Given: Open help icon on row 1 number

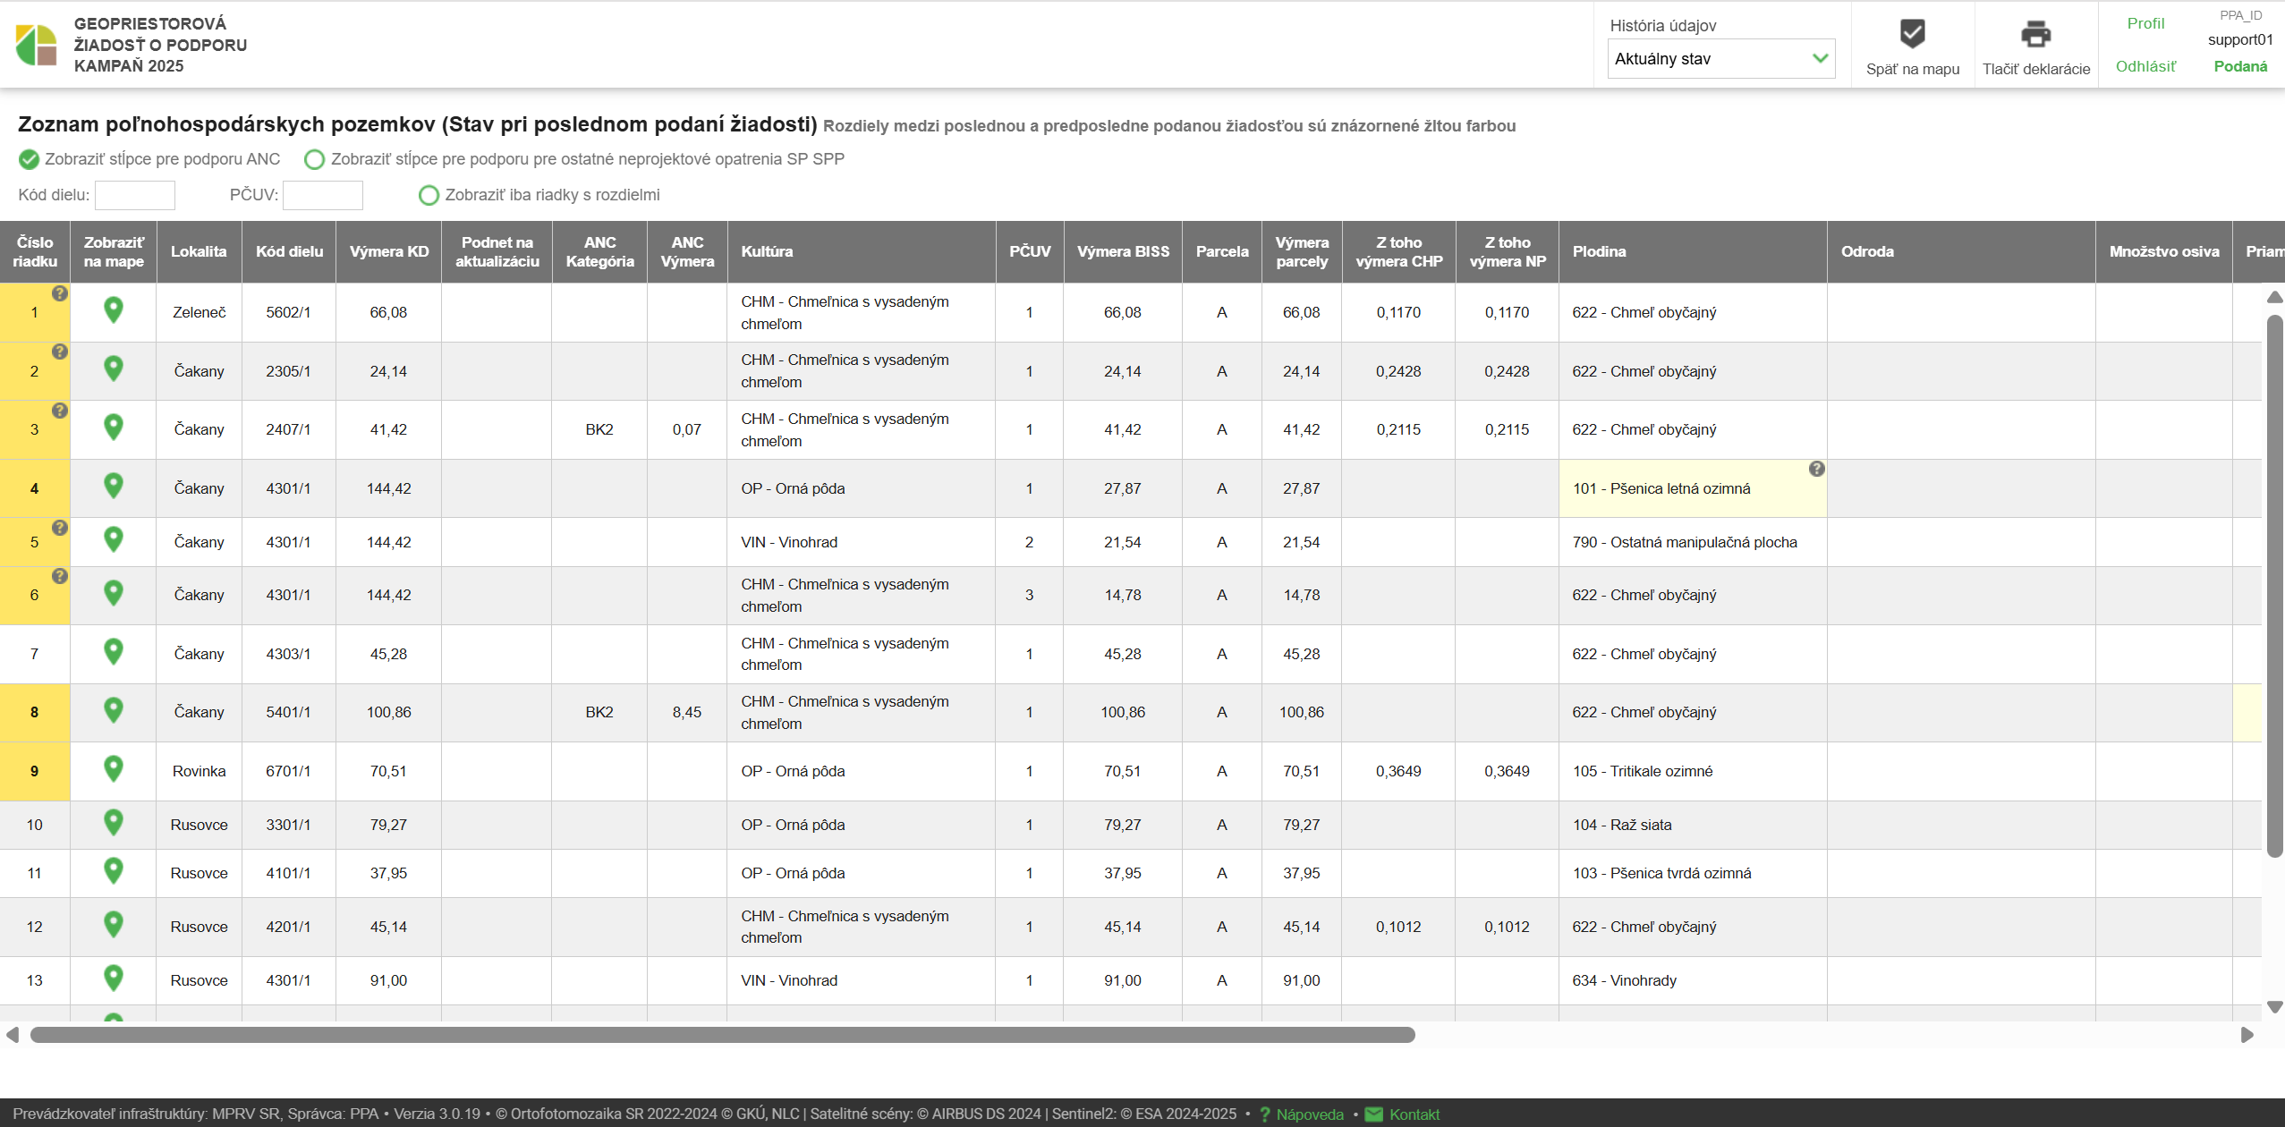Looking at the screenshot, I should 60,293.
